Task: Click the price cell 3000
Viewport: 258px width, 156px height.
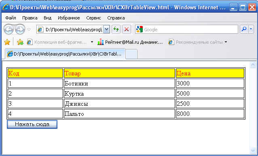Action: (210, 83)
